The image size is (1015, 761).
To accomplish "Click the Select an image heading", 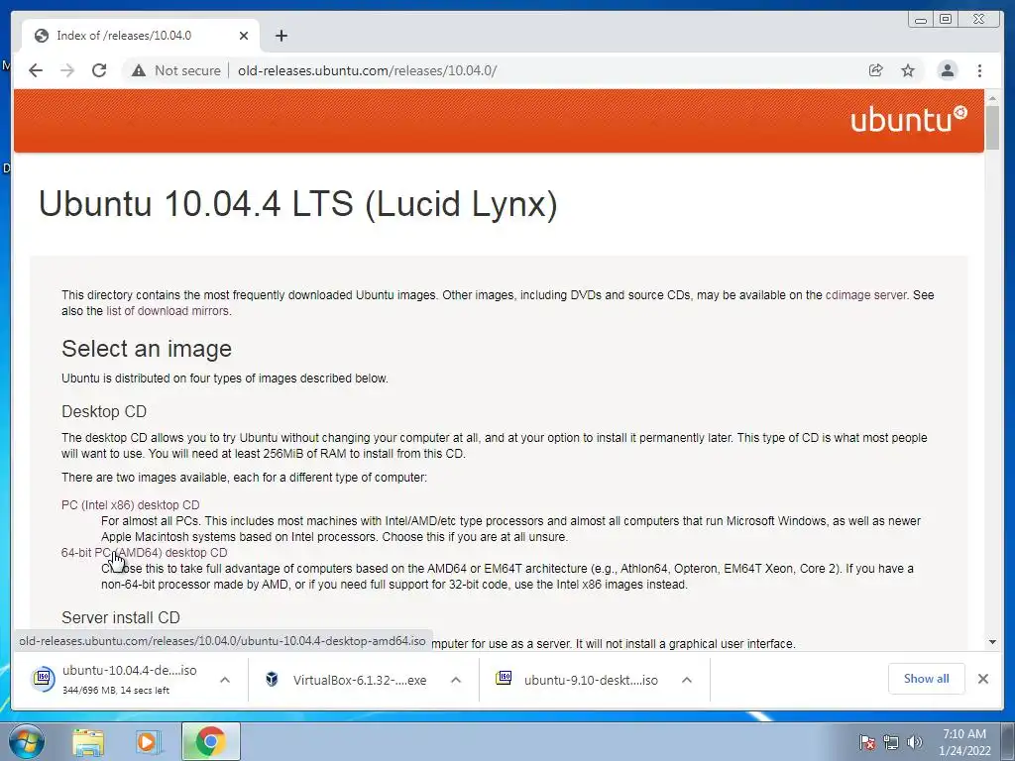I will (x=147, y=349).
